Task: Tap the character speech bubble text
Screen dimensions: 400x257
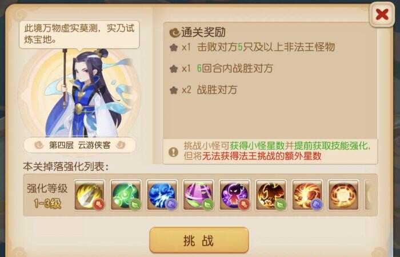Action: tap(79, 34)
